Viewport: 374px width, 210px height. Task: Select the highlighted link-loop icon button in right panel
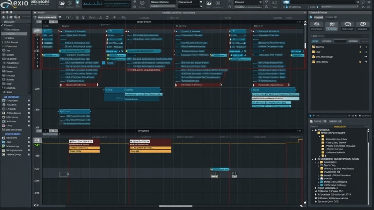pyautogui.click(x=332, y=26)
